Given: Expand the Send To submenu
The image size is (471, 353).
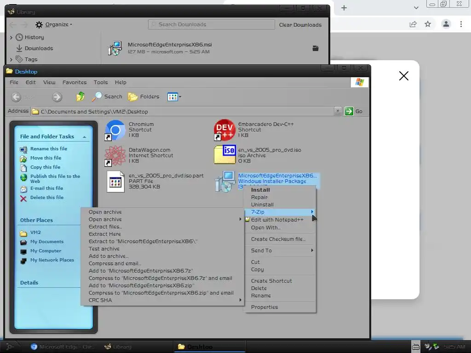Looking at the screenshot, I should click(x=280, y=251).
